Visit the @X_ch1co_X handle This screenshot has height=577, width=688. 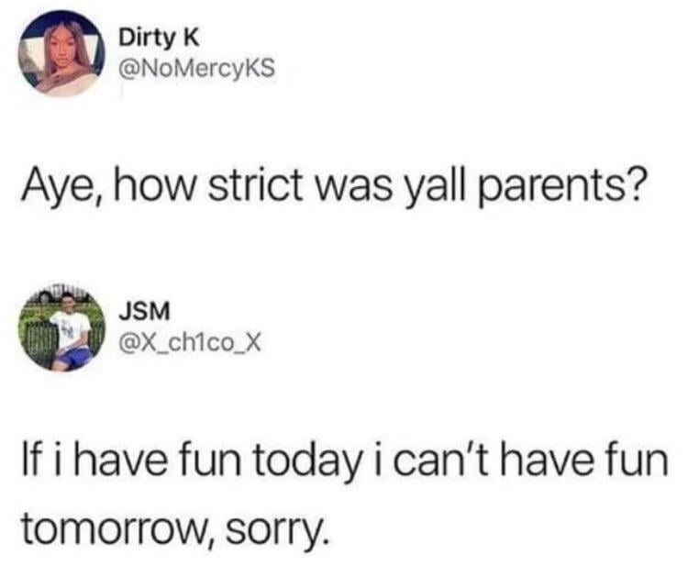191,343
